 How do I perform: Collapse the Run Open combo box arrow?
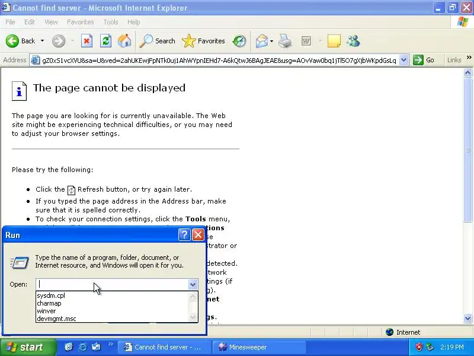pos(193,284)
